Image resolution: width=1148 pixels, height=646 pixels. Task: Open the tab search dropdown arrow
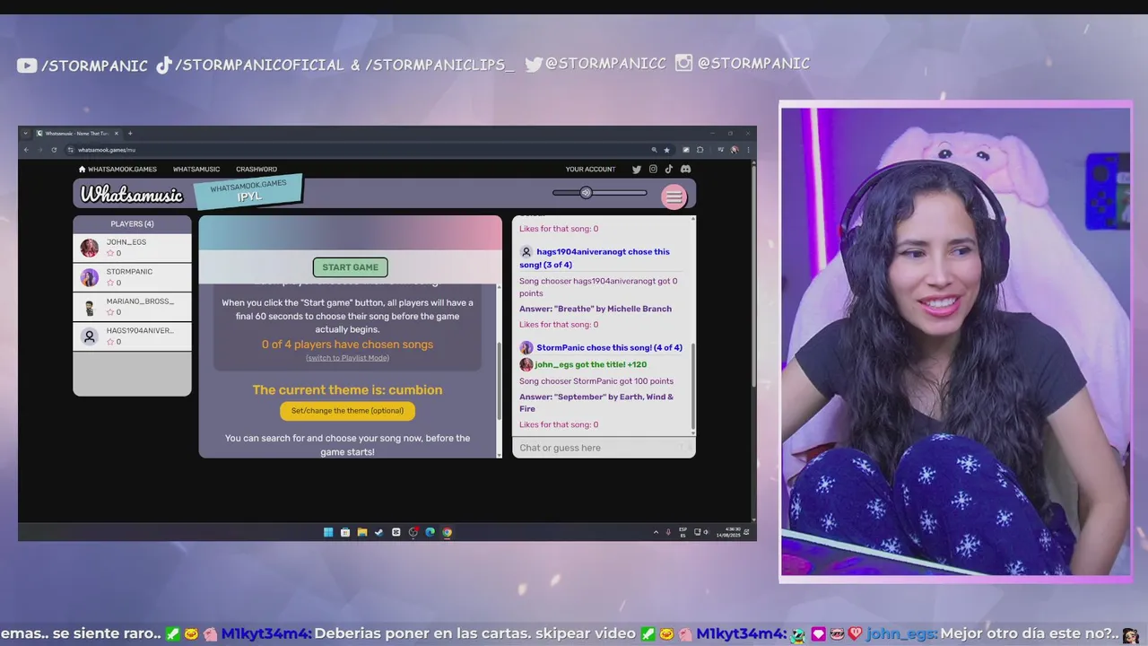26,134
